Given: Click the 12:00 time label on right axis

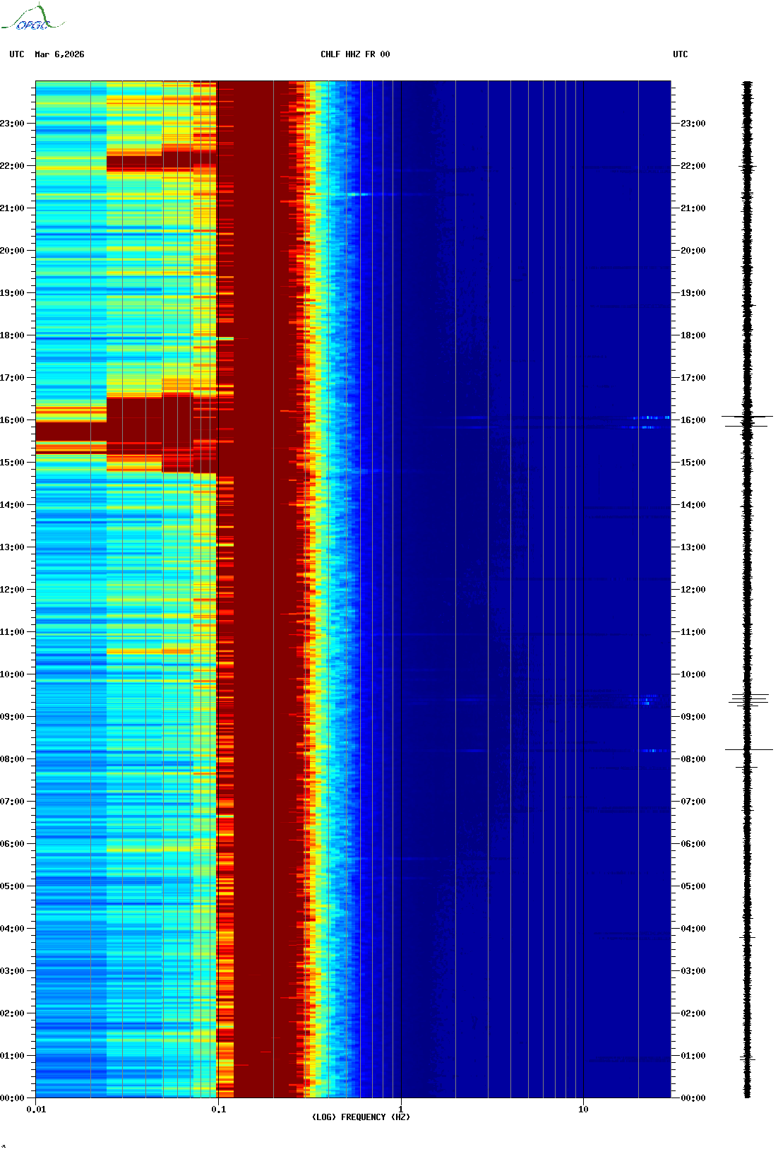Looking at the screenshot, I should tap(693, 590).
